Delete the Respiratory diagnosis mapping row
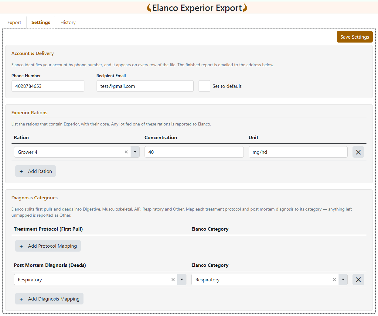The image size is (378, 316). (358, 280)
